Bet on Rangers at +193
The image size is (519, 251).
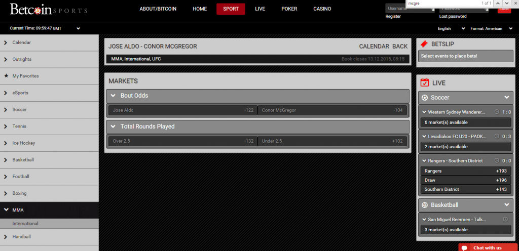(466, 171)
